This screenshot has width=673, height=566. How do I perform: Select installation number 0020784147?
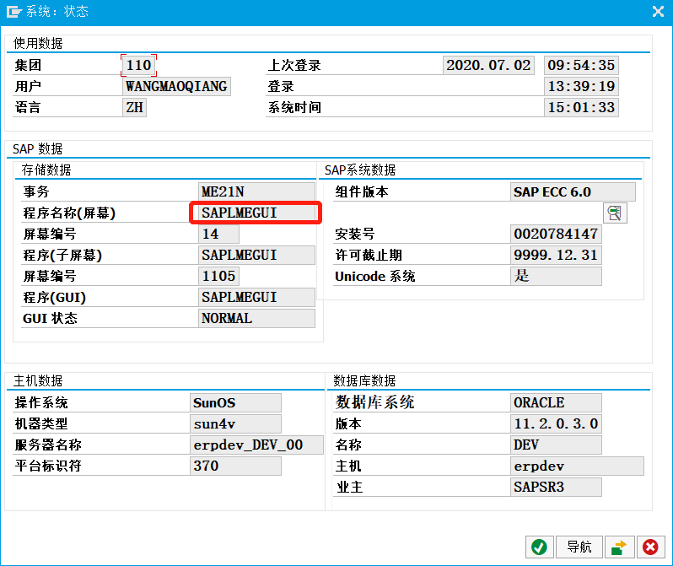pos(556,234)
